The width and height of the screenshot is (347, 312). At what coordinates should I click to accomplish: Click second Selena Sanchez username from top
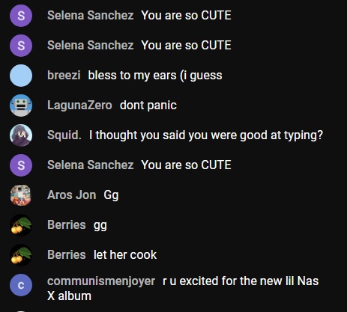point(91,45)
